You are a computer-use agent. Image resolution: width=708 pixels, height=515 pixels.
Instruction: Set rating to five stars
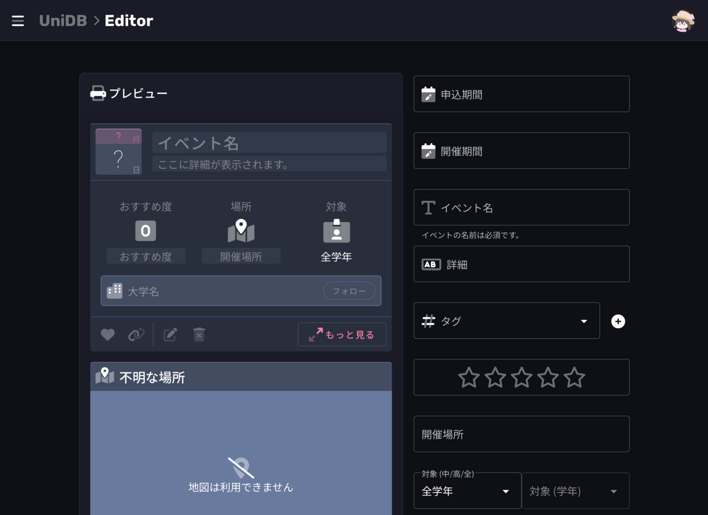[575, 377]
